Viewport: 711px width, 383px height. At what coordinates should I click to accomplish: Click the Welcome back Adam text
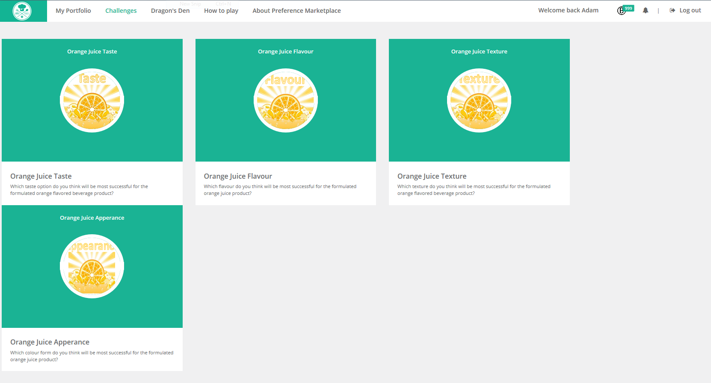[568, 10]
